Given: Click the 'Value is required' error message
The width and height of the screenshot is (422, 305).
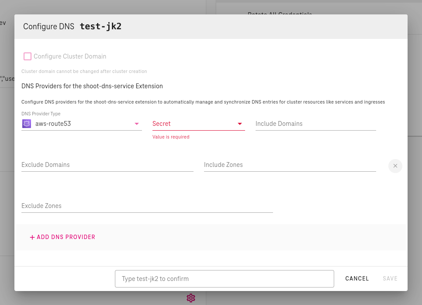Looking at the screenshot, I should (171, 137).
